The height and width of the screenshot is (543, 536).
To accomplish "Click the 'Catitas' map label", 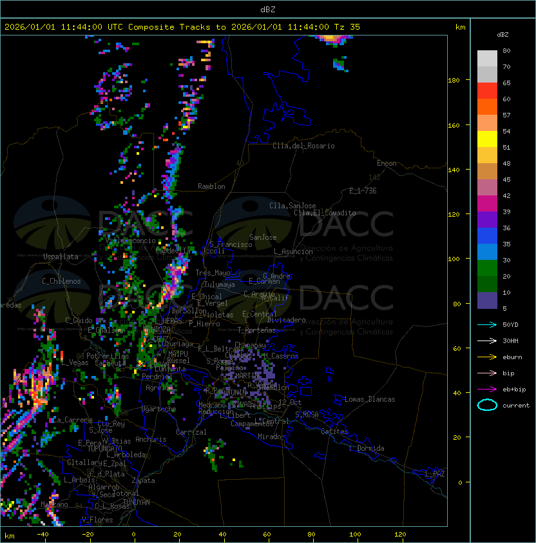I will [334, 431].
